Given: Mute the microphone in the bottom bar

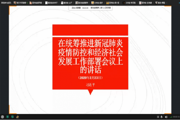Looking at the screenshot, I should coord(162,117).
